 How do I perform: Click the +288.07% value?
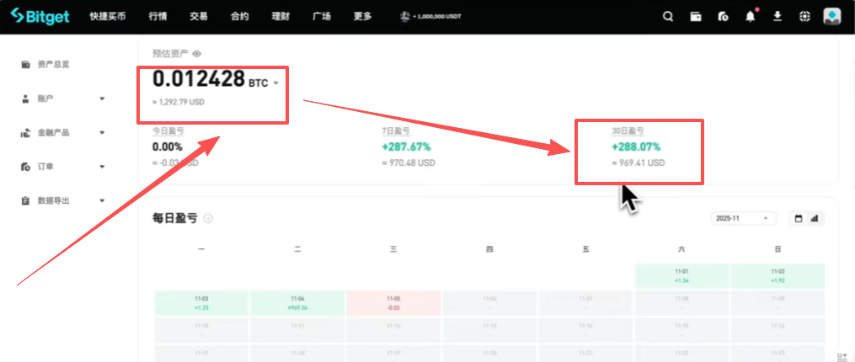(x=636, y=146)
